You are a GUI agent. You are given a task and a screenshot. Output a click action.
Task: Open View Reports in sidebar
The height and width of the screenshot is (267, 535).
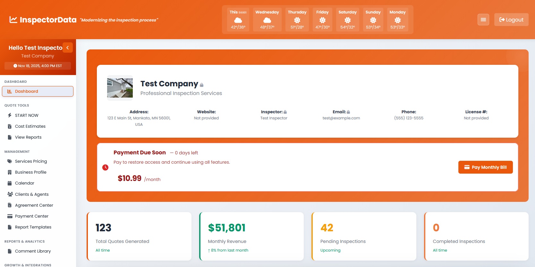pos(28,137)
